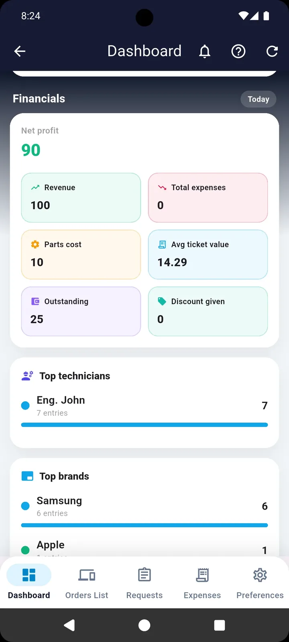Select the Total expenses card
The image size is (289, 642).
click(x=208, y=198)
